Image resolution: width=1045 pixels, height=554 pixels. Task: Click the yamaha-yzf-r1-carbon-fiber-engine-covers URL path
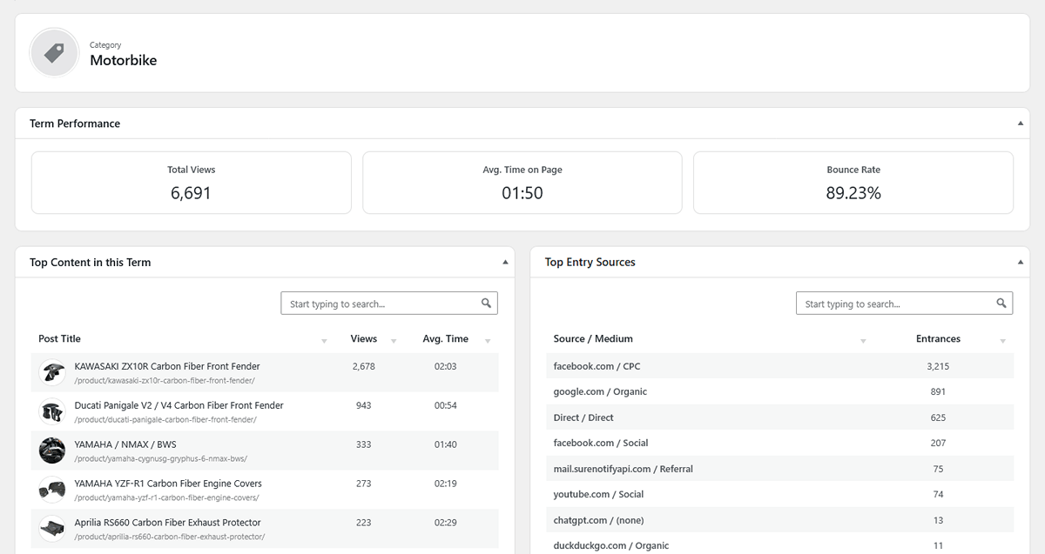coord(166,497)
